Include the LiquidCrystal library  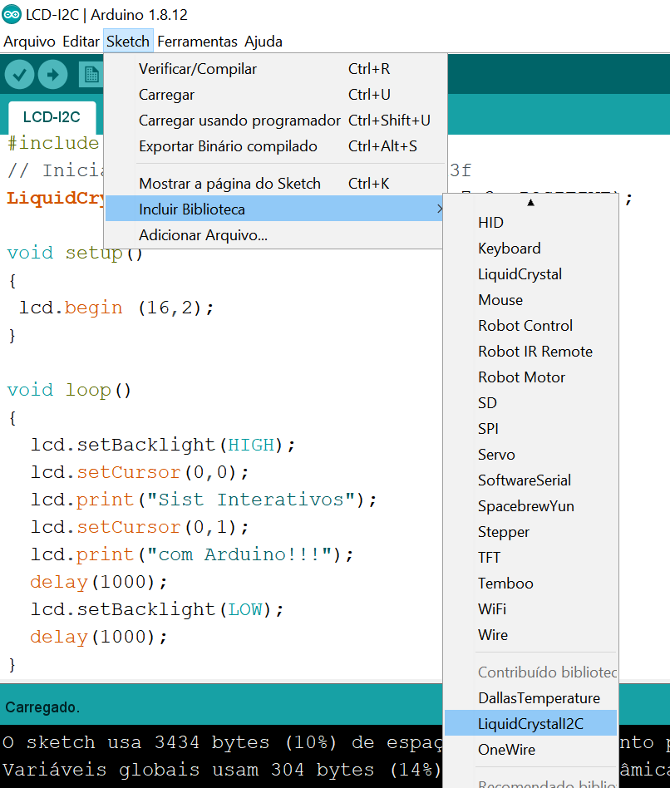(520, 273)
